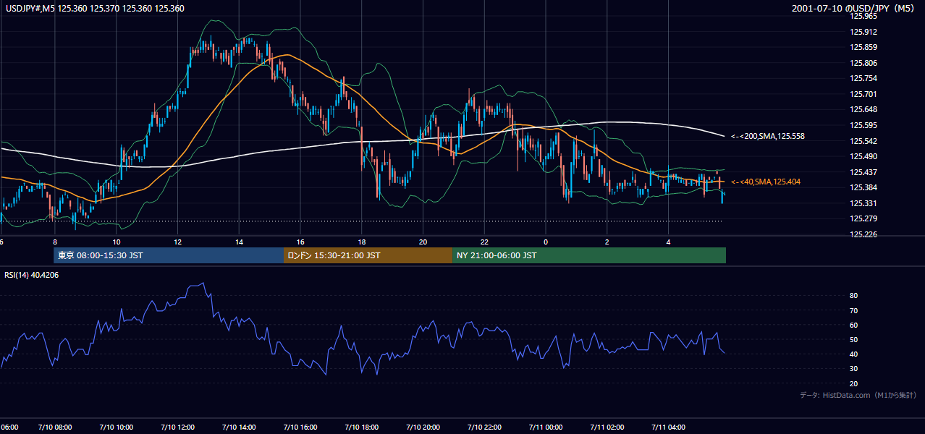The width and height of the screenshot is (925, 434).
Task: Click the RSI 50 level label
Action: (x=854, y=339)
